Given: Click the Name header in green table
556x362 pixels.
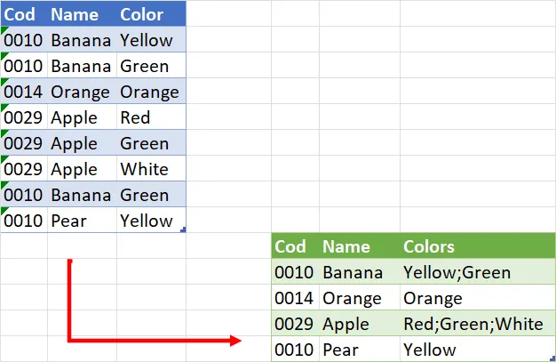Looking at the screenshot, I should (x=346, y=247).
